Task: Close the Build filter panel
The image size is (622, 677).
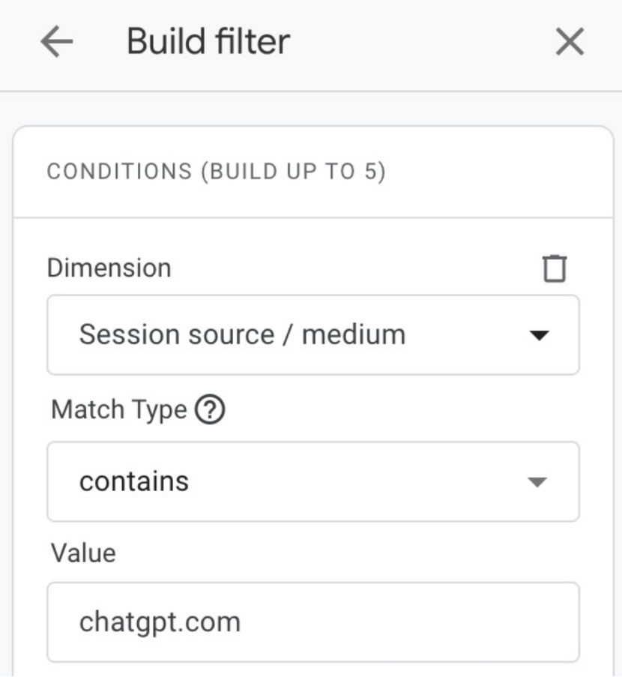Action: (x=570, y=42)
